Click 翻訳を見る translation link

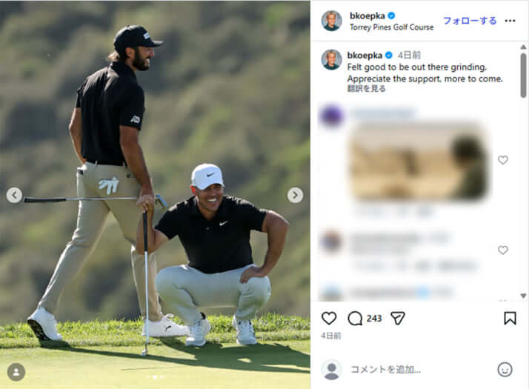coord(367,89)
